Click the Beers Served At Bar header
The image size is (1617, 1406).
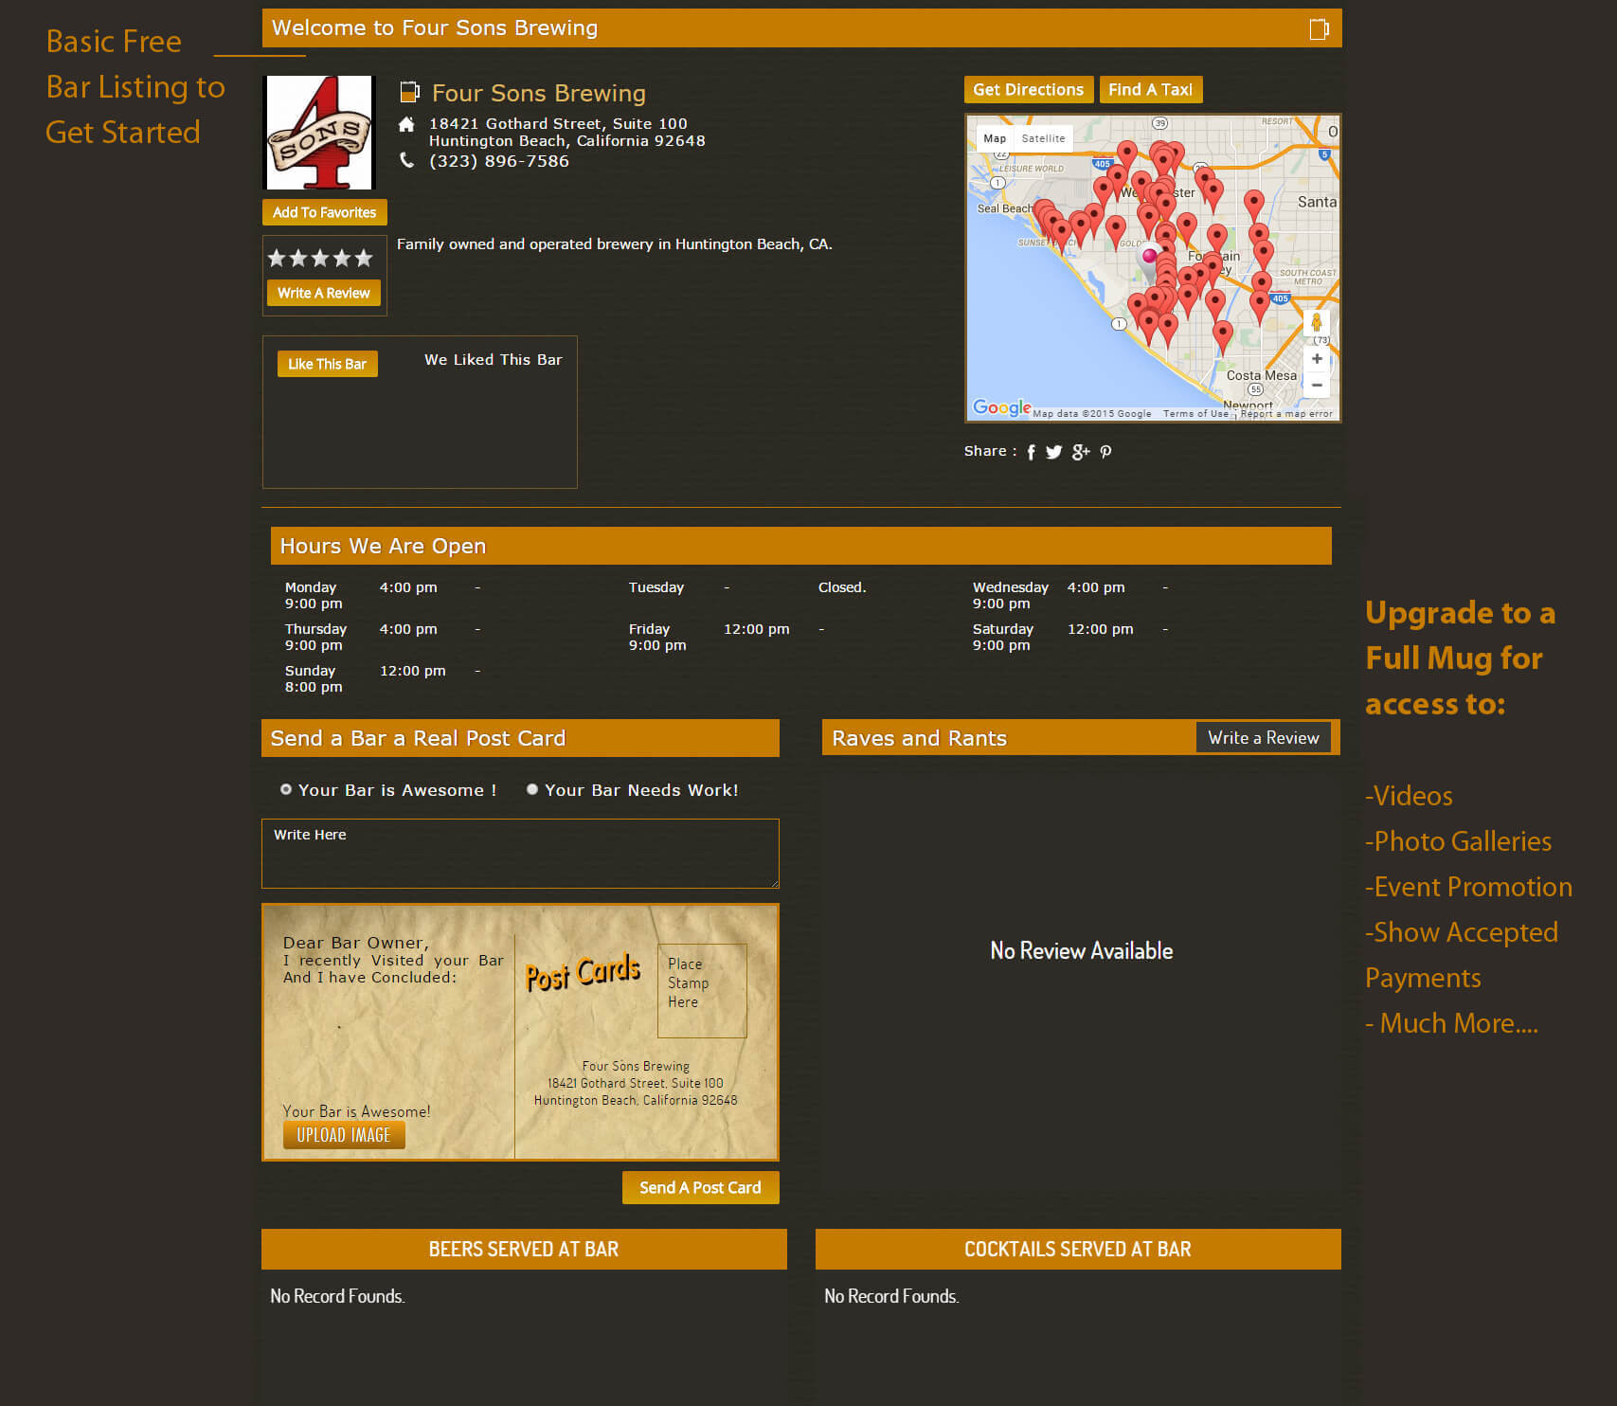pos(524,1249)
